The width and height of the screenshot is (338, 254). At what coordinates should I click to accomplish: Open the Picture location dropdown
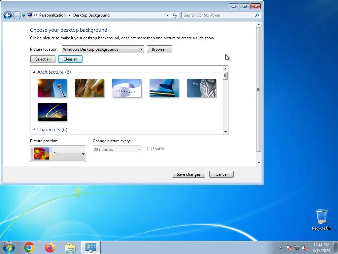point(103,49)
